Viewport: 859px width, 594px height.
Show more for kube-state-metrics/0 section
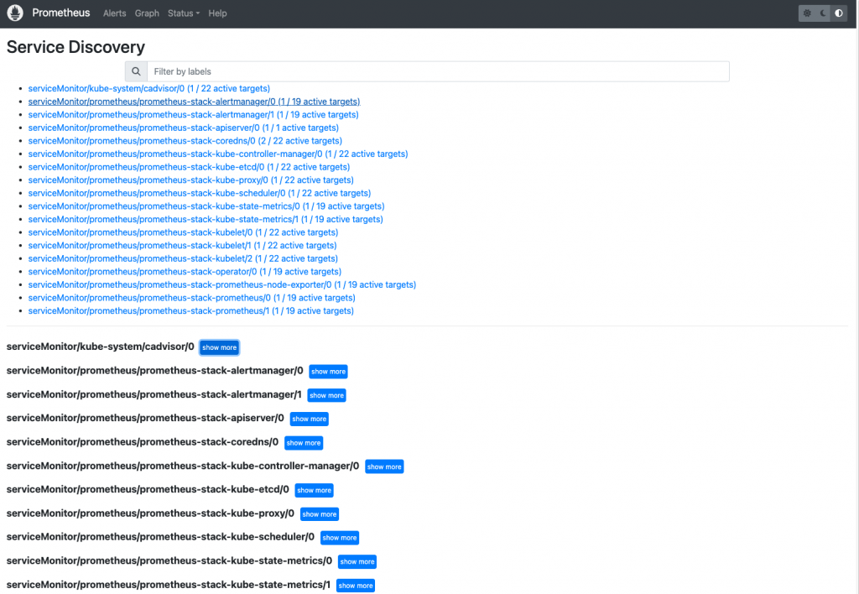pos(357,561)
